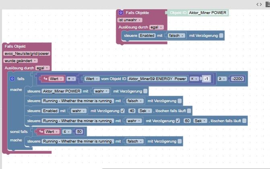Screen dimensions: 270x169
Task: Toggle delay checkbox for Aktor_Miner POWER row
Action: tap(145, 91)
